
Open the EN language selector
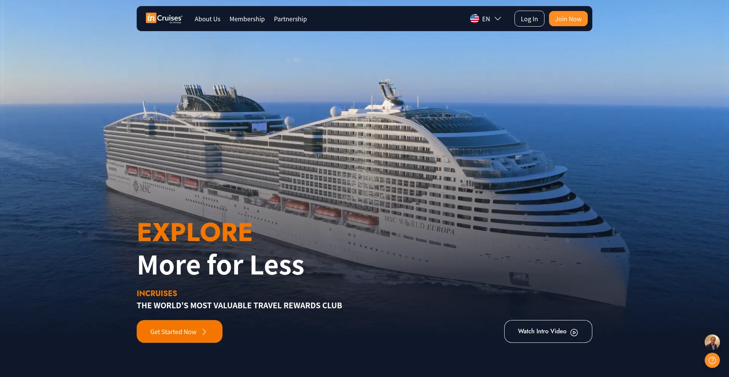point(486,19)
